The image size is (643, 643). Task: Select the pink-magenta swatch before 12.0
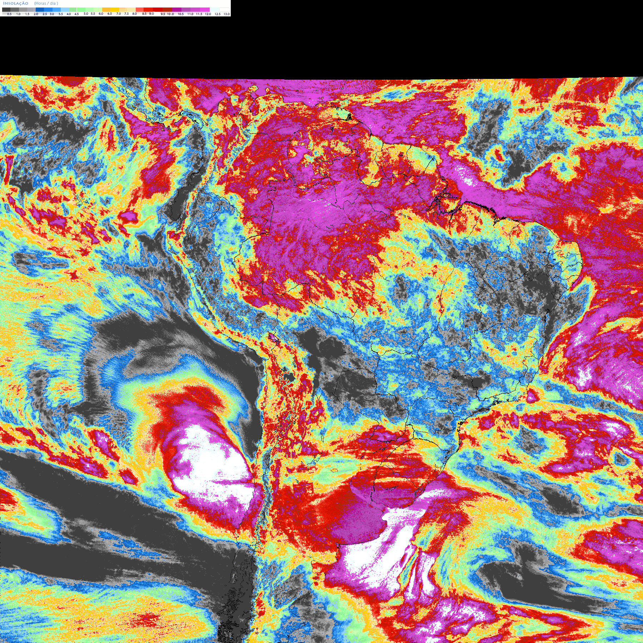[x=205, y=10]
